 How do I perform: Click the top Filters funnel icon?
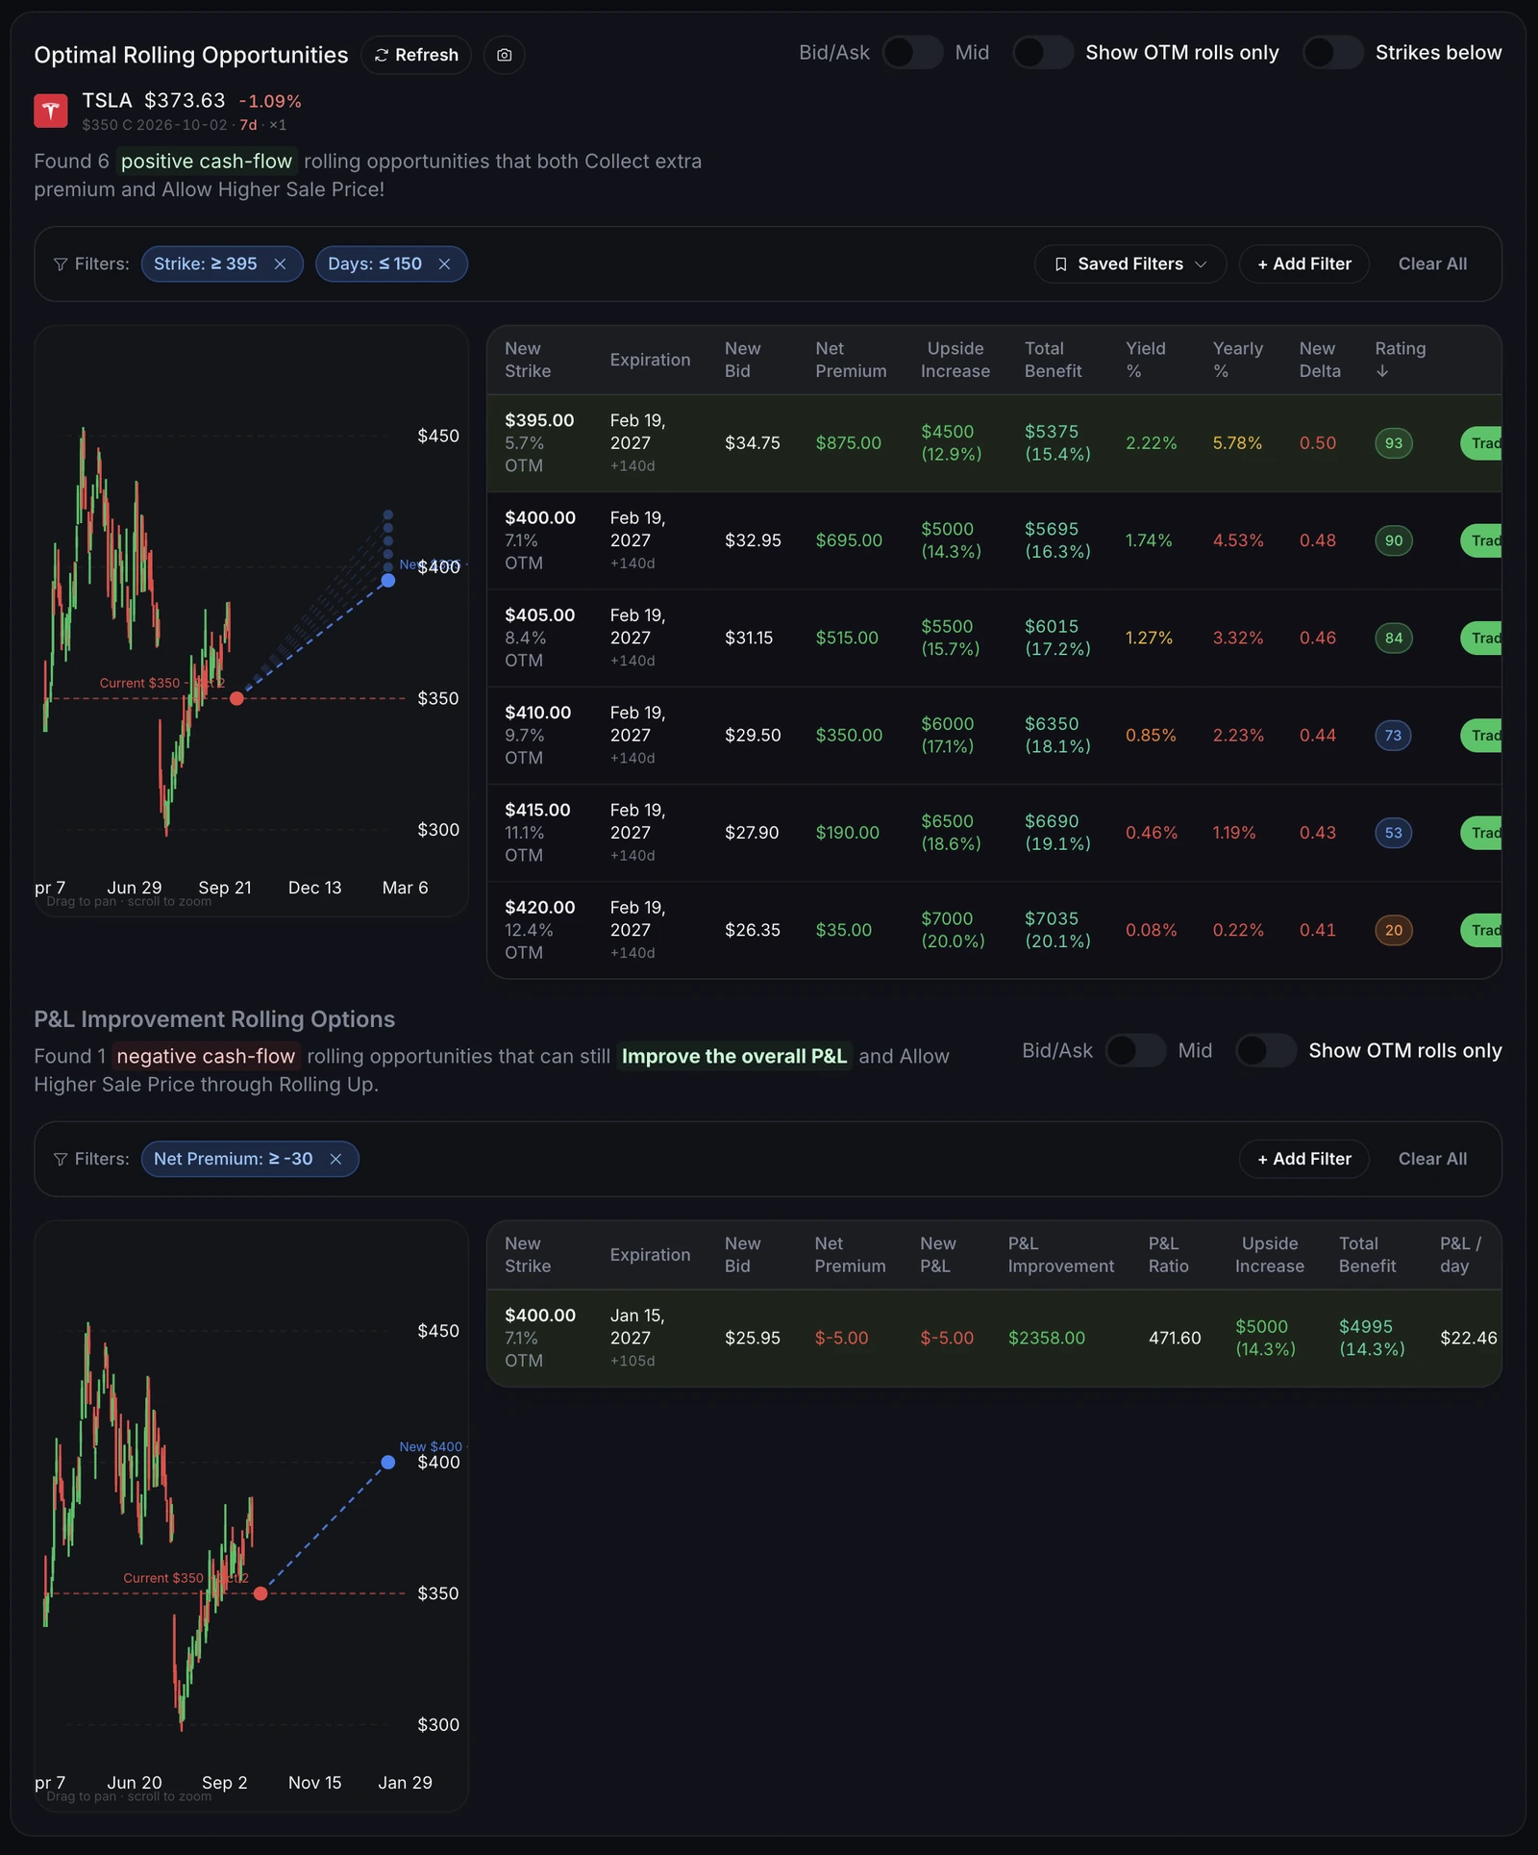[61, 264]
